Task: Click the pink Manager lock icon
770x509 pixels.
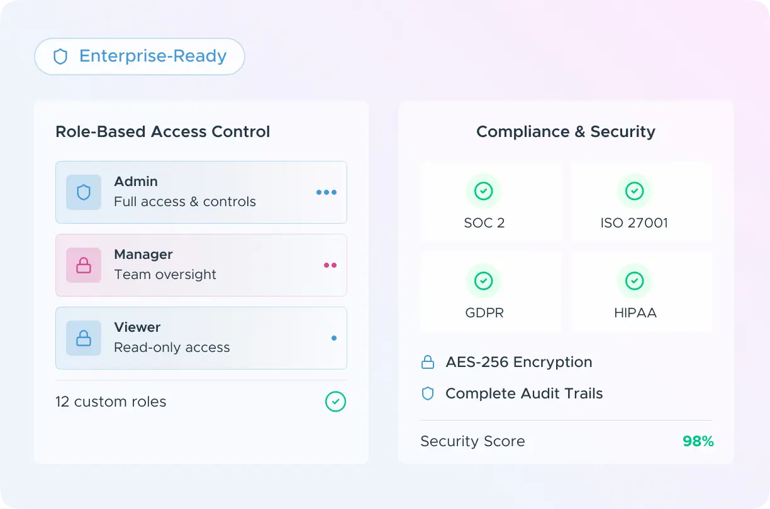Action: coord(84,265)
